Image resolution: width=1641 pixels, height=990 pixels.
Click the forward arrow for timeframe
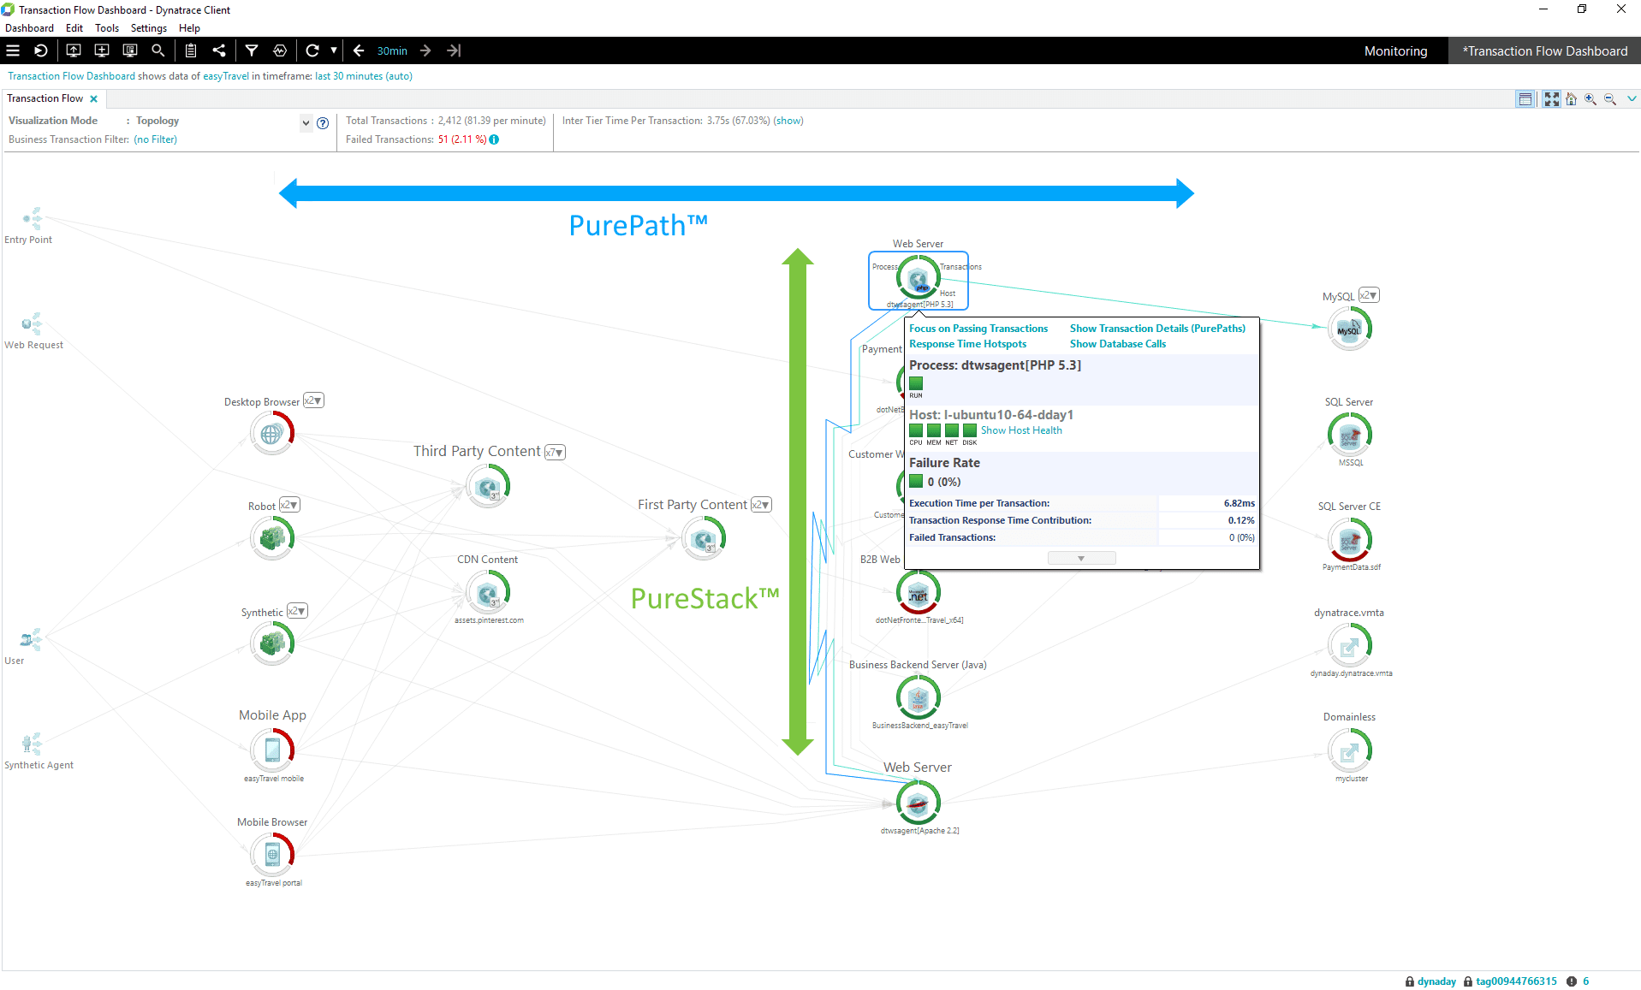tap(425, 50)
